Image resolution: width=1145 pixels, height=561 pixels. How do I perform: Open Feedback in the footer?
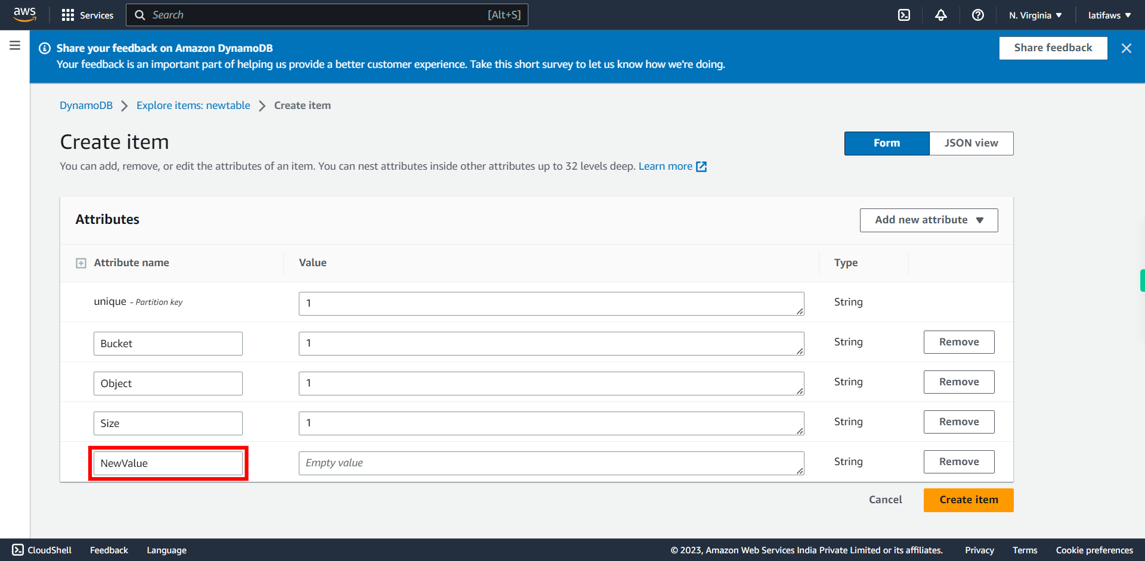[109, 550]
